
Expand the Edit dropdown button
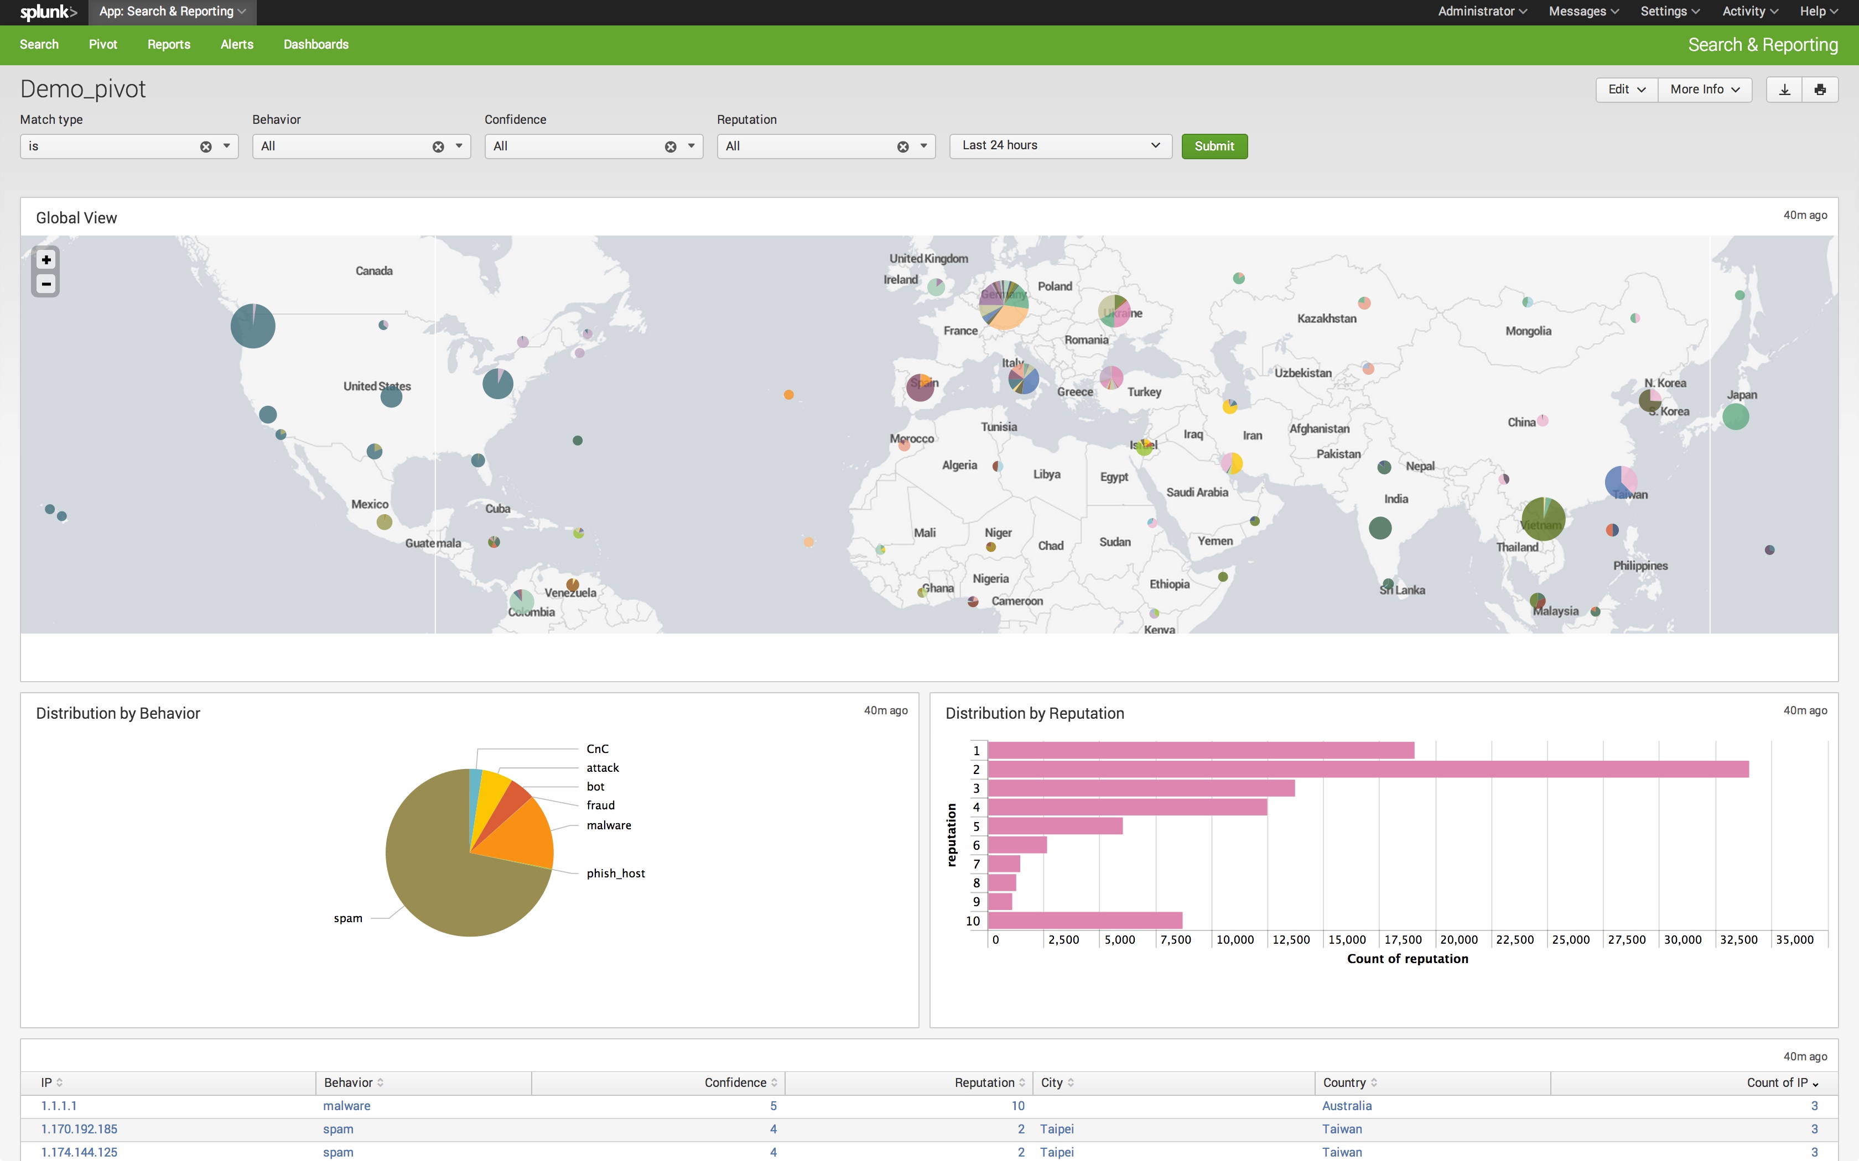click(x=1626, y=89)
